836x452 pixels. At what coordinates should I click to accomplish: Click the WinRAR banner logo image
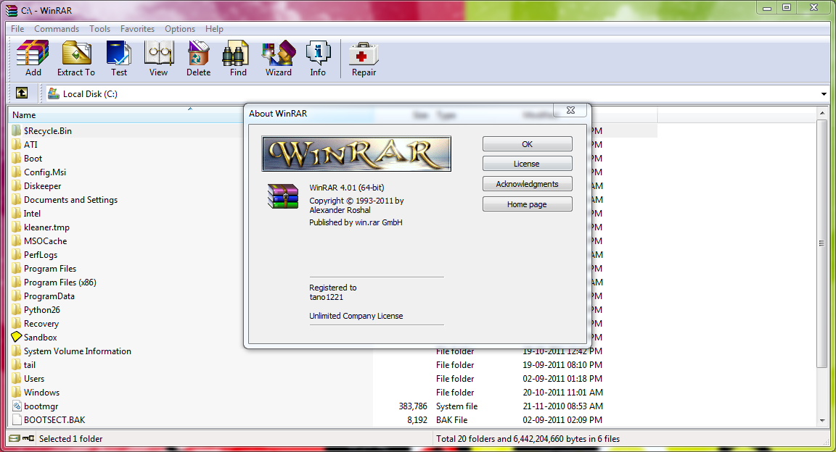[x=356, y=154]
